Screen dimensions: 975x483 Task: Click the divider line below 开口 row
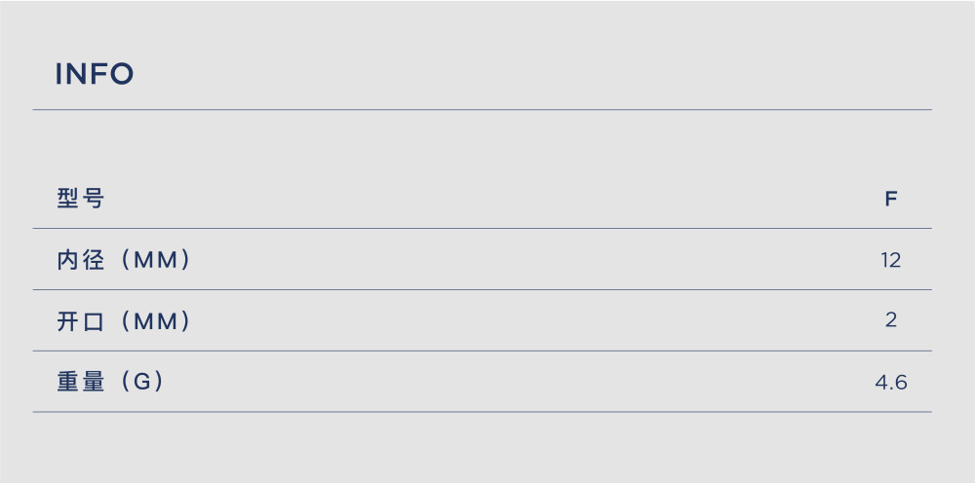tap(482, 351)
